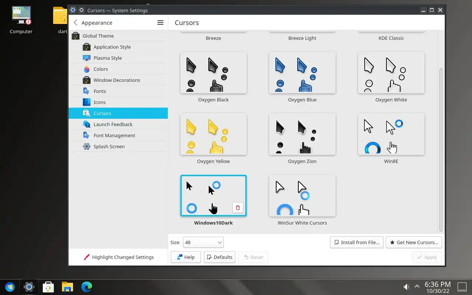Click the KDE Classic label

[x=391, y=38]
